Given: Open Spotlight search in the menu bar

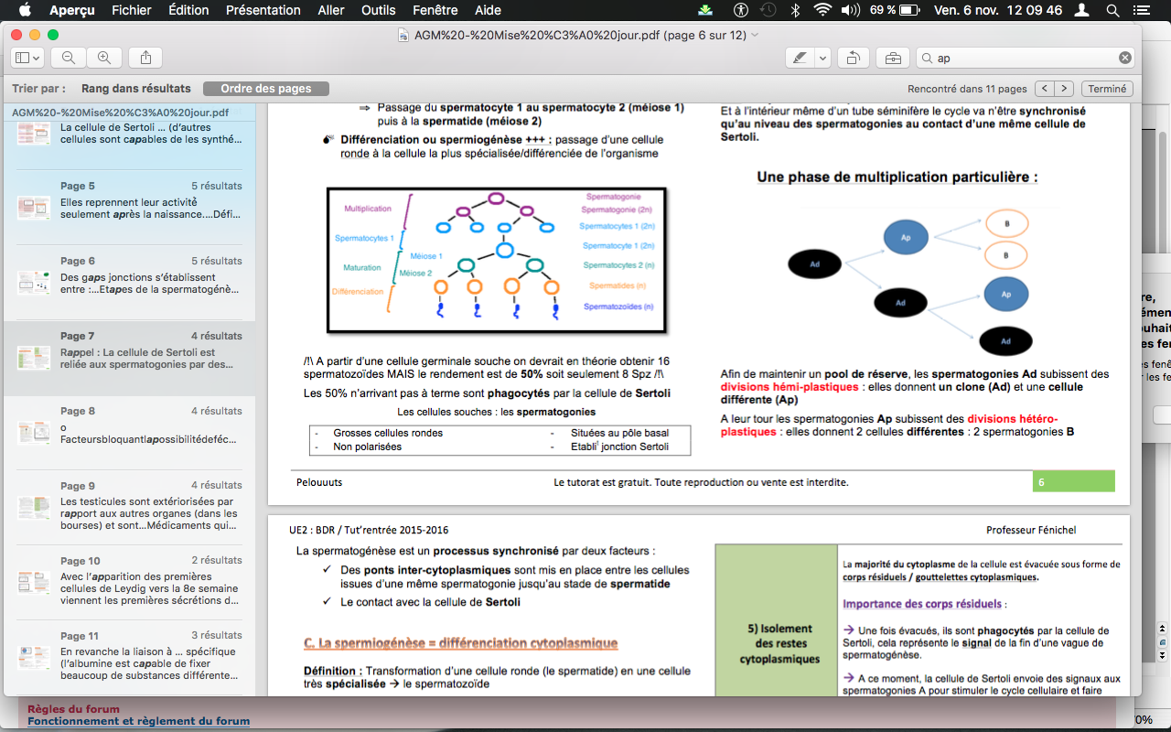Looking at the screenshot, I should (1113, 10).
